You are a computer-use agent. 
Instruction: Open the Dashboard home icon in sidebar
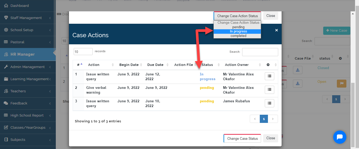pos(6,6)
